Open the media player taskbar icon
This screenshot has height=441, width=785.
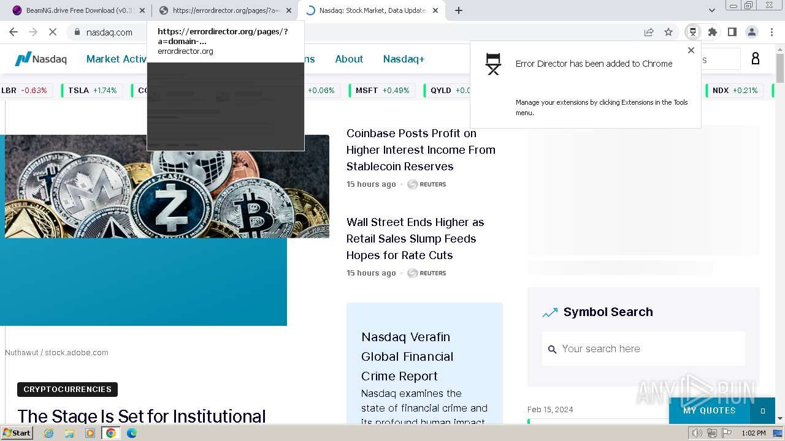click(90, 433)
